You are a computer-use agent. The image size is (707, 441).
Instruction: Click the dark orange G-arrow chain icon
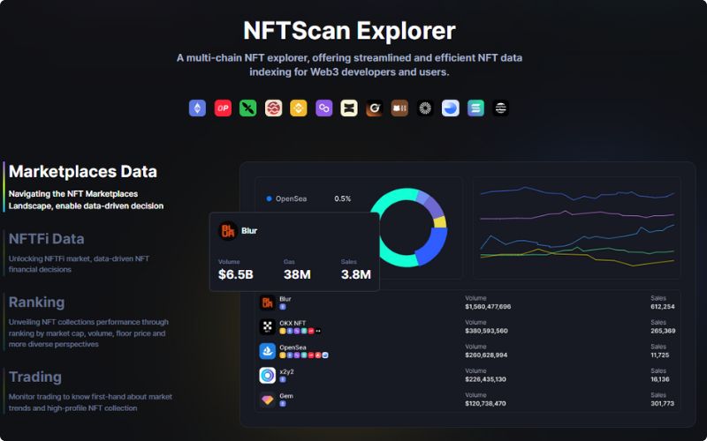pos(374,108)
